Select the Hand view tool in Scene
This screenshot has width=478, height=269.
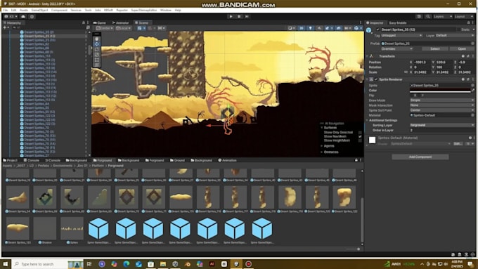pyautogui.click(x=96, y=39)
